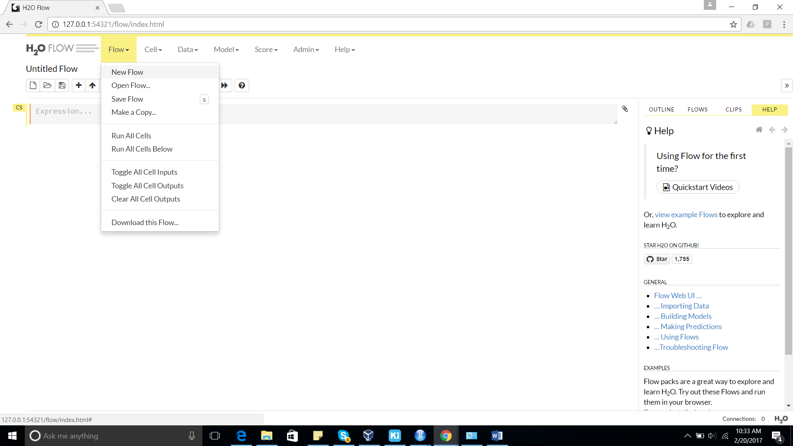Click the Move Cell Up arrow icon

click(x=93, y=85)
